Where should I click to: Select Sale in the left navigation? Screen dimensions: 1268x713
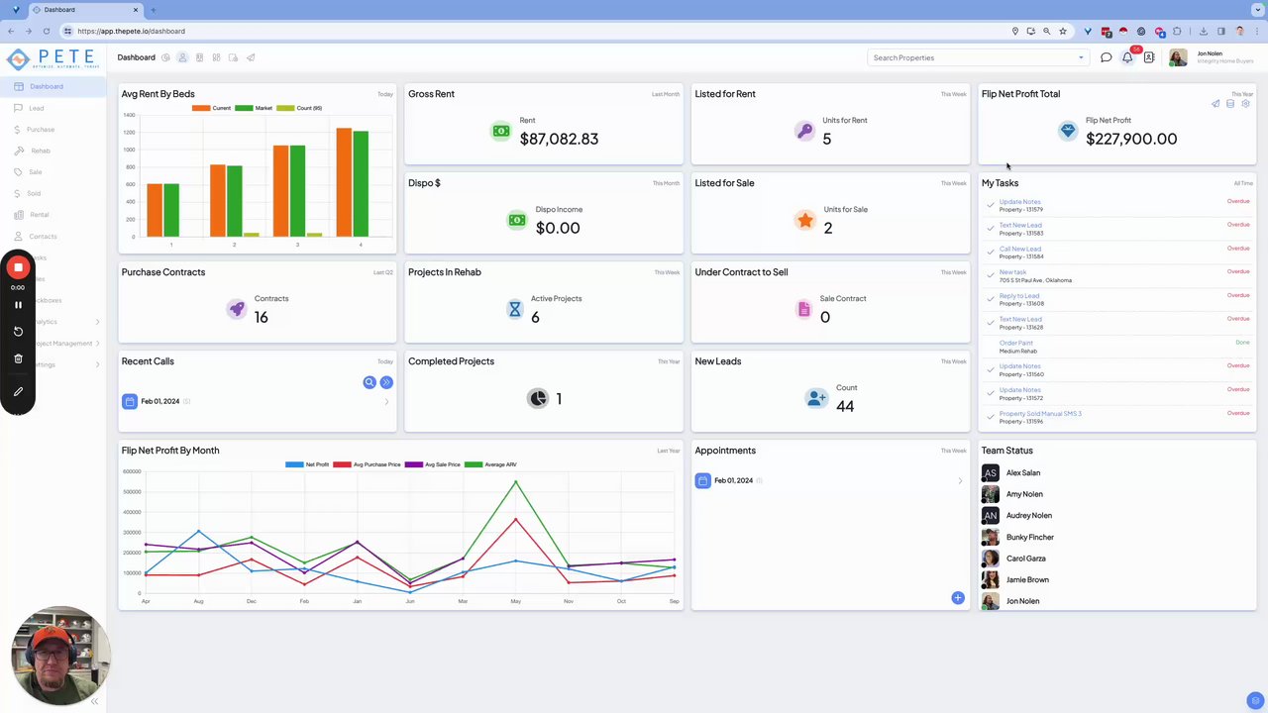pos(35,172)
